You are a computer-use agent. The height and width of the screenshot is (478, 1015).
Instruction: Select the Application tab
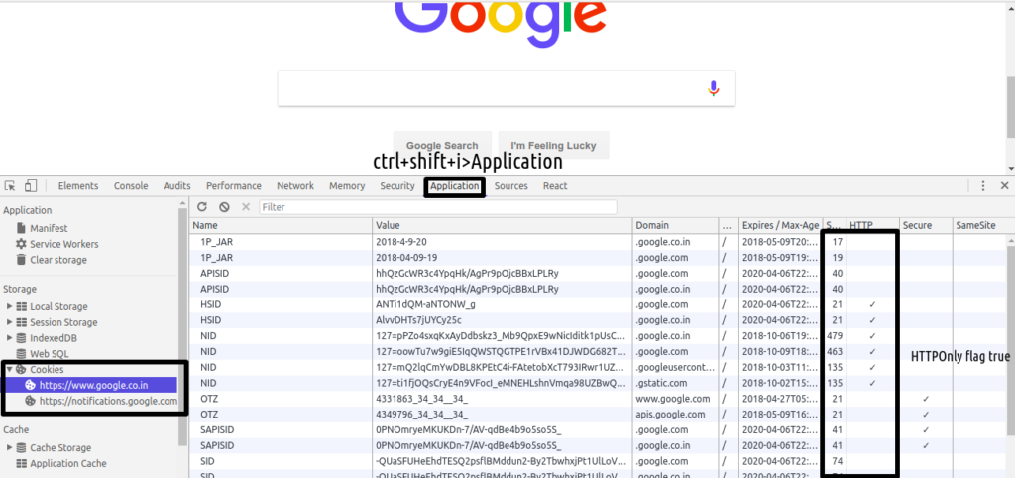click(454, 185)
